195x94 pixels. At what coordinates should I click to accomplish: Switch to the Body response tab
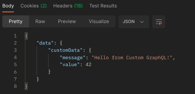click(8, 6)
